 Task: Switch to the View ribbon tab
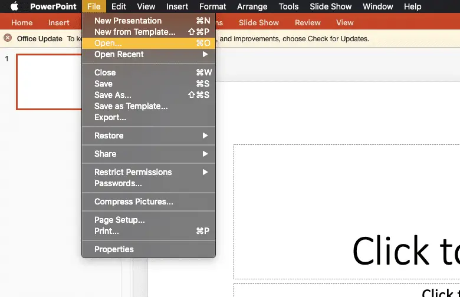pyautogui.click(x=345, y=22)
